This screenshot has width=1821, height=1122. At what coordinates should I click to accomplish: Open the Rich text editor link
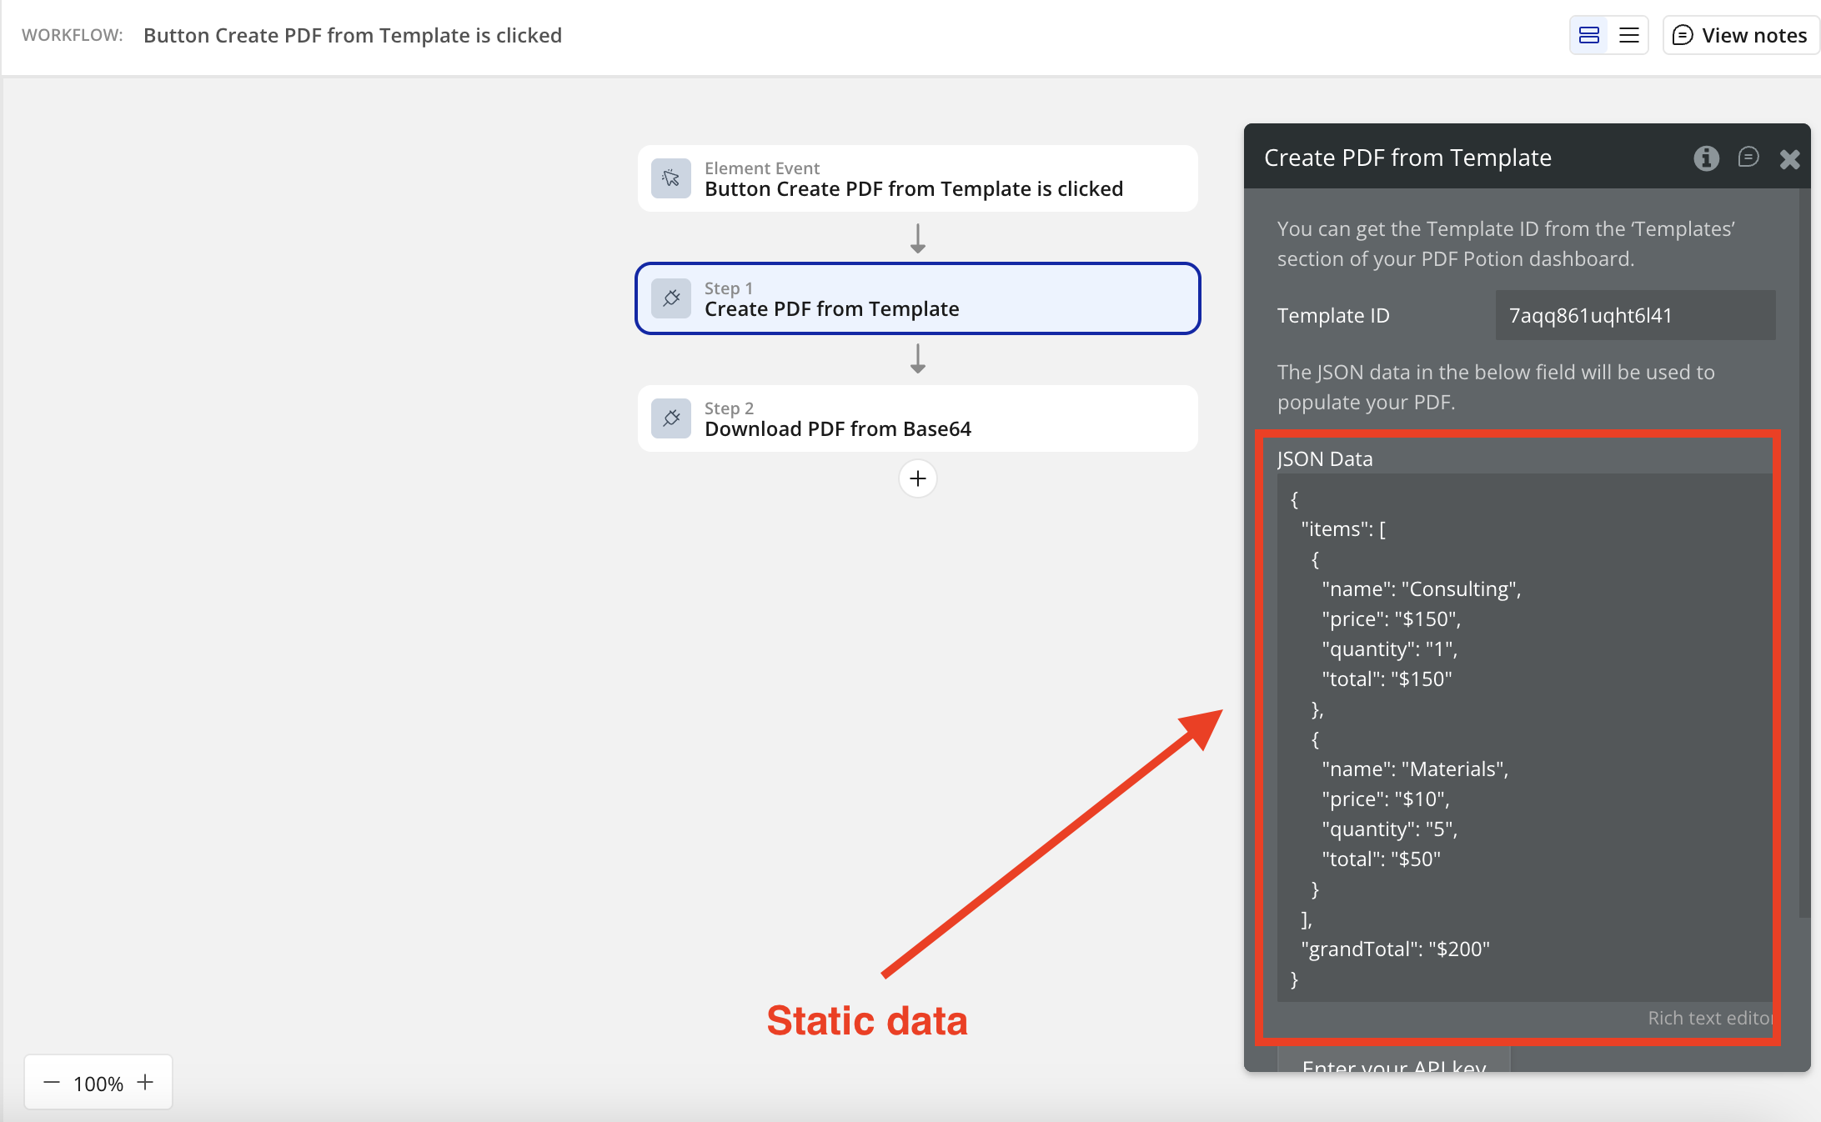[1709, 1018]
